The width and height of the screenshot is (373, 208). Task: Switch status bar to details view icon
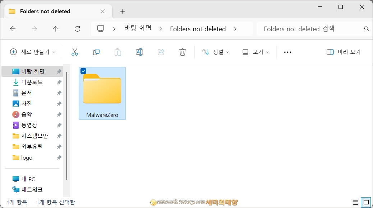(x=356, y=202)
